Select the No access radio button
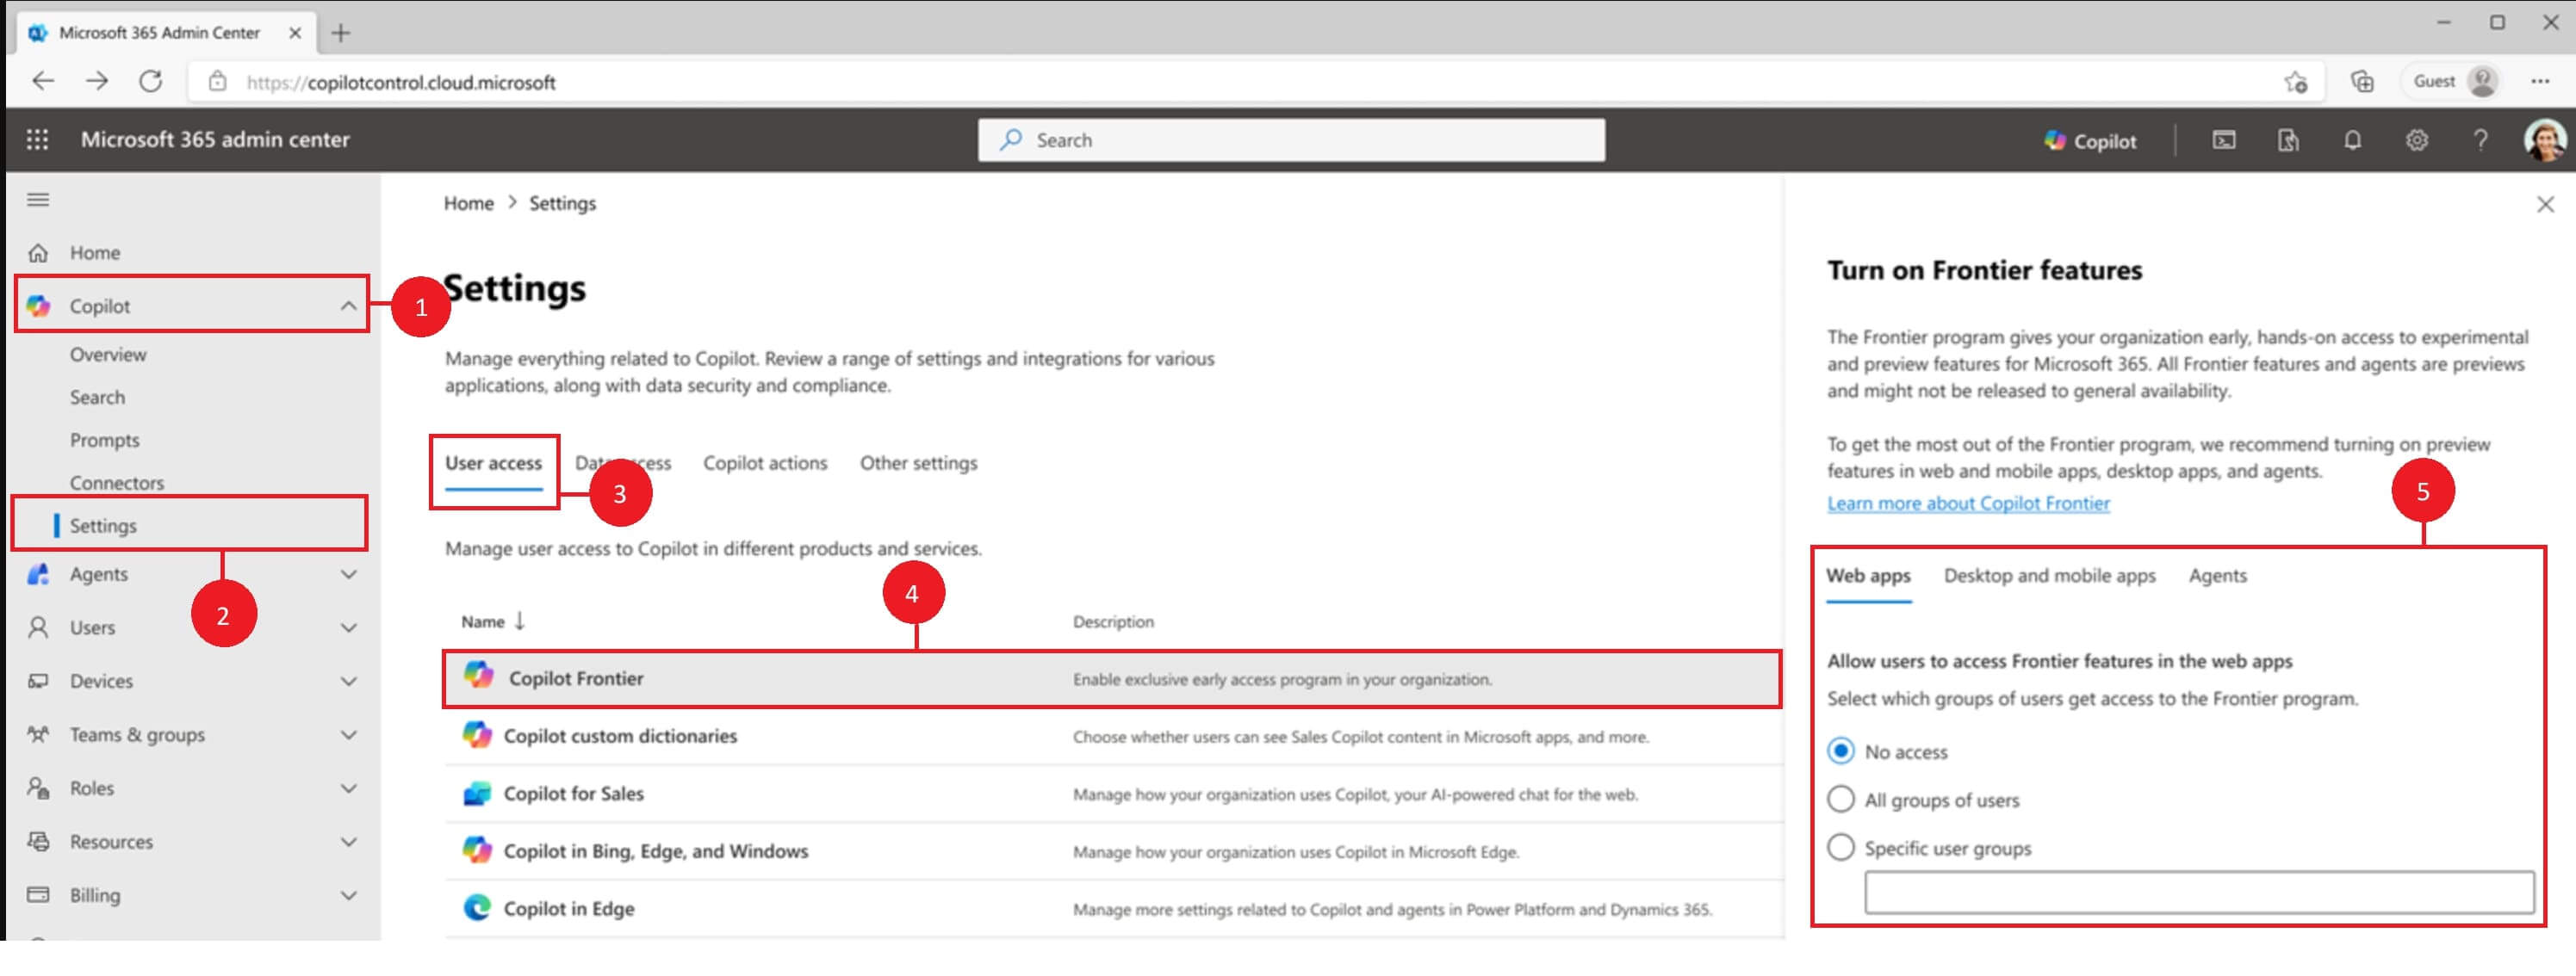The width and height of the screenshot is (2576, 976). 1840,751
